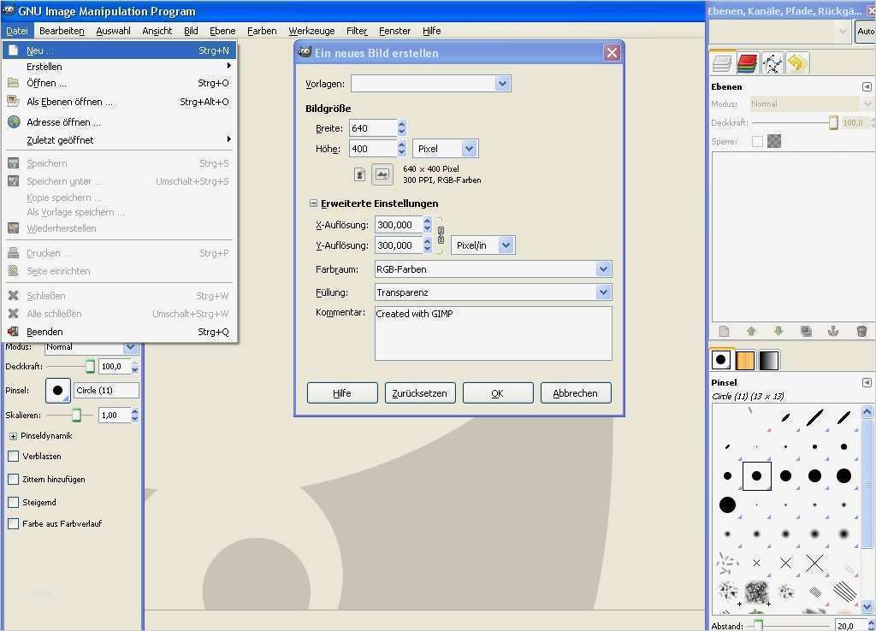Open the Paths tab icon
This screenshot has height=631, width=876.
772,63
